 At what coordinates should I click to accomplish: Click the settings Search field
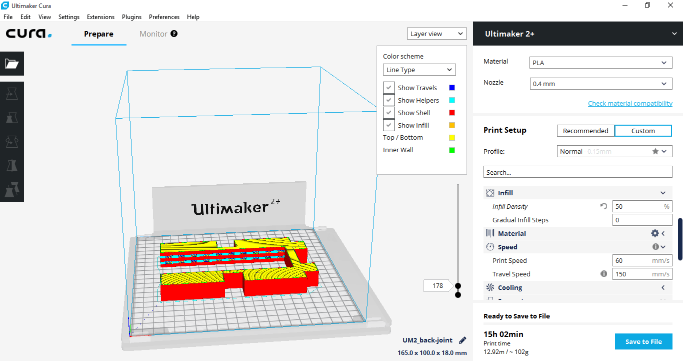pyautogui.click(x=577, y=172)
